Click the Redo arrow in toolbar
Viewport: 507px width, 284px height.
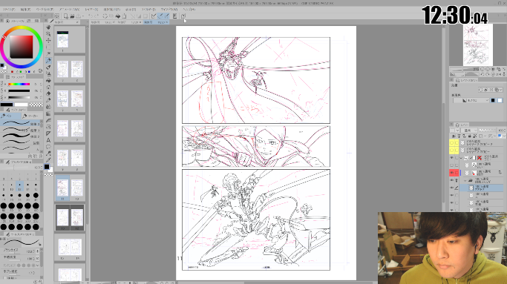pyautogui.click(x=97, y=16)
